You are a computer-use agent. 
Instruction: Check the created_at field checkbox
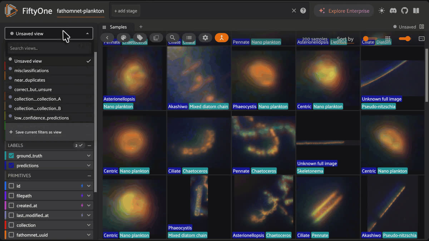(x=11, y=206)
